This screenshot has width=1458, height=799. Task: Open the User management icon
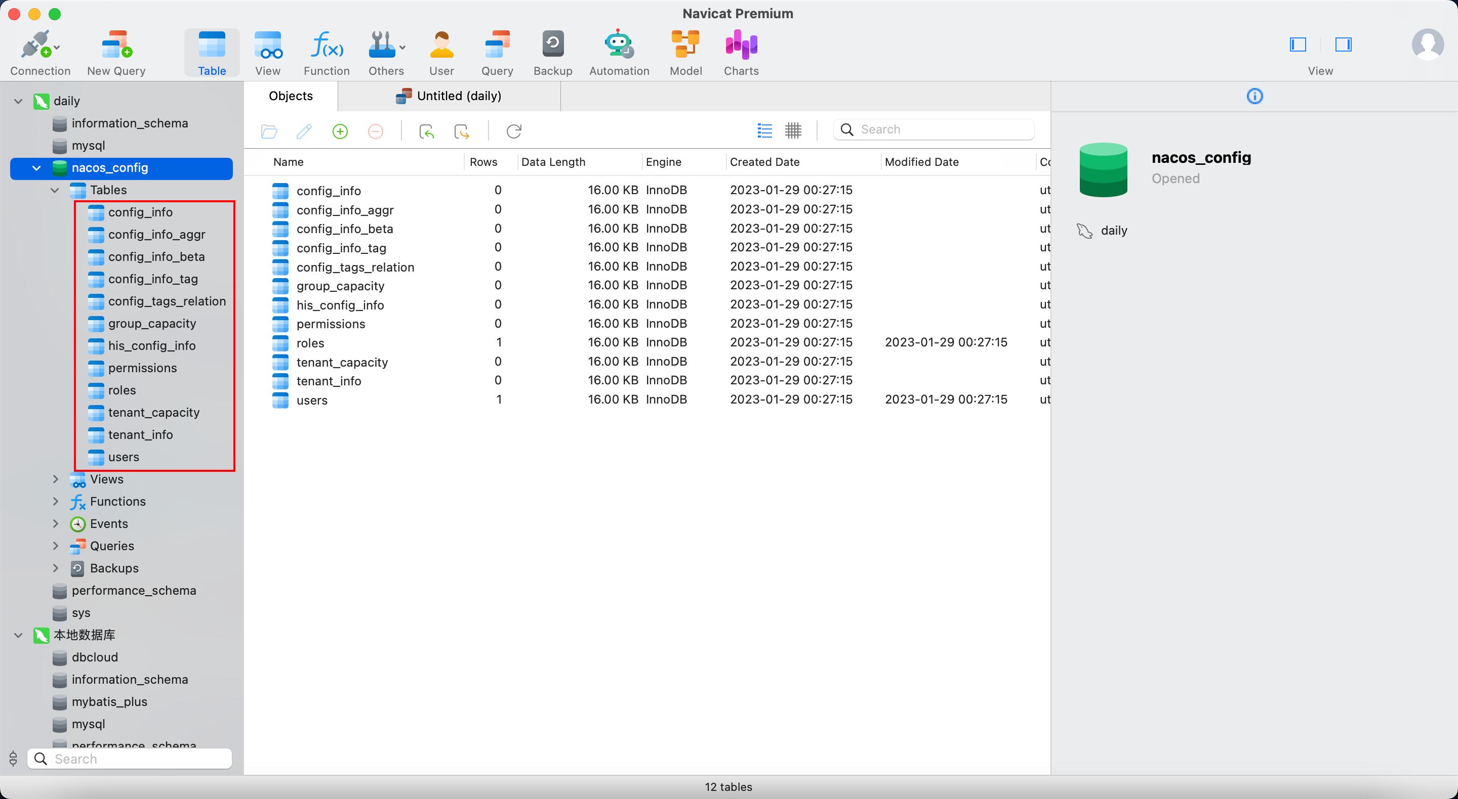pyautogui.click(x=441, y=53)
